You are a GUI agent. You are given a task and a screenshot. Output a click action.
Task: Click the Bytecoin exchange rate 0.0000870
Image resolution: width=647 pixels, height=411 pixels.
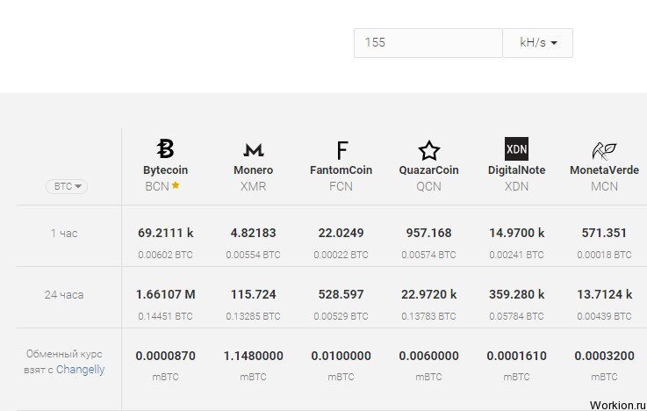click(x=165, y=357)
